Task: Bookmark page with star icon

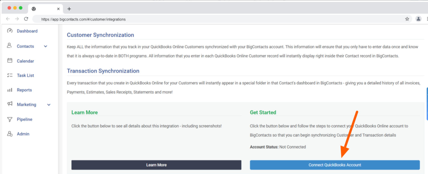Action: click(x=407, y=19)
